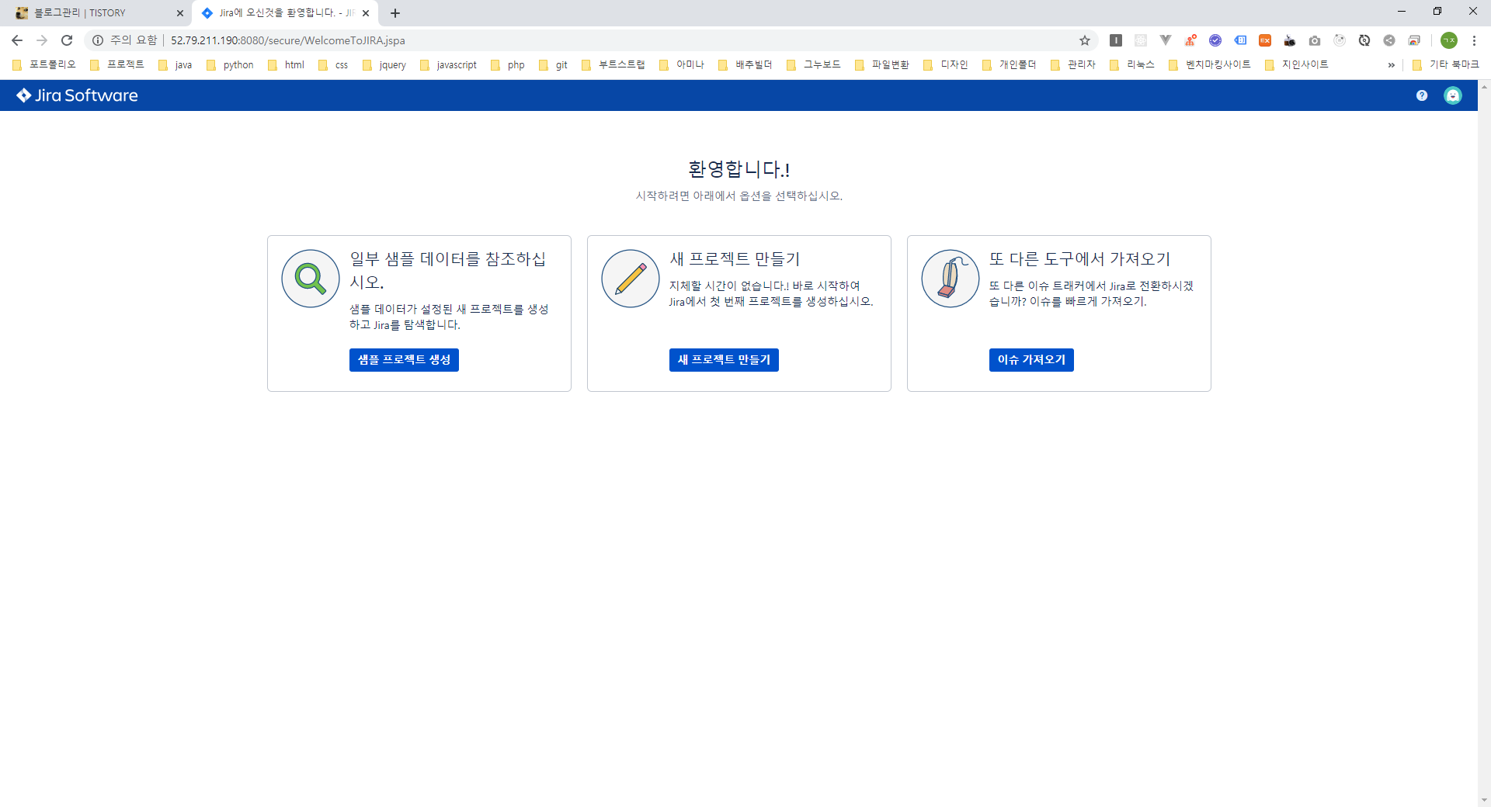Open the '포트폴리오' bookmark folder

point(44,65)
